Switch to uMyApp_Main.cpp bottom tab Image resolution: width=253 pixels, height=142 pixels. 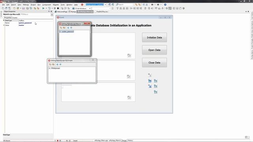pyautogui.click(x=101, y=140)
